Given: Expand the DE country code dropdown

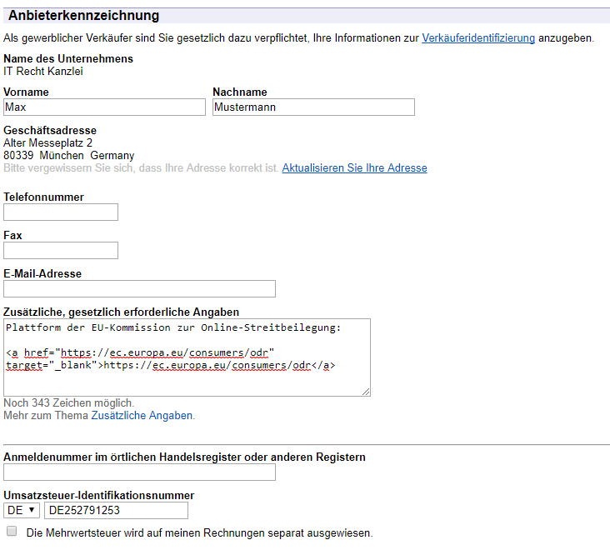Looking at the screenshot, I should [x=22, y=510].
